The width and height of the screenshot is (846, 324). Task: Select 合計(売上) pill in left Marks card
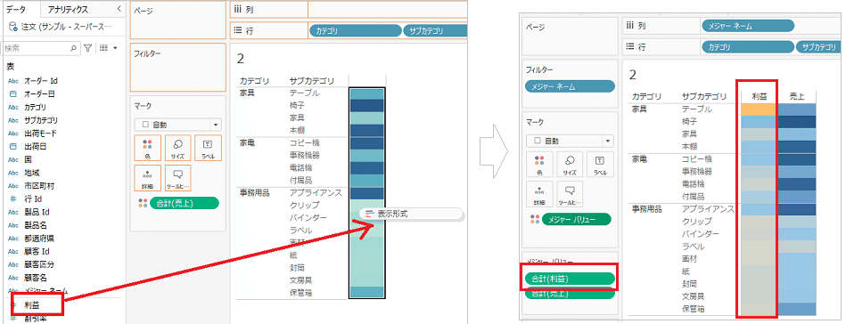pyautogui.click(x=185, y=203)
